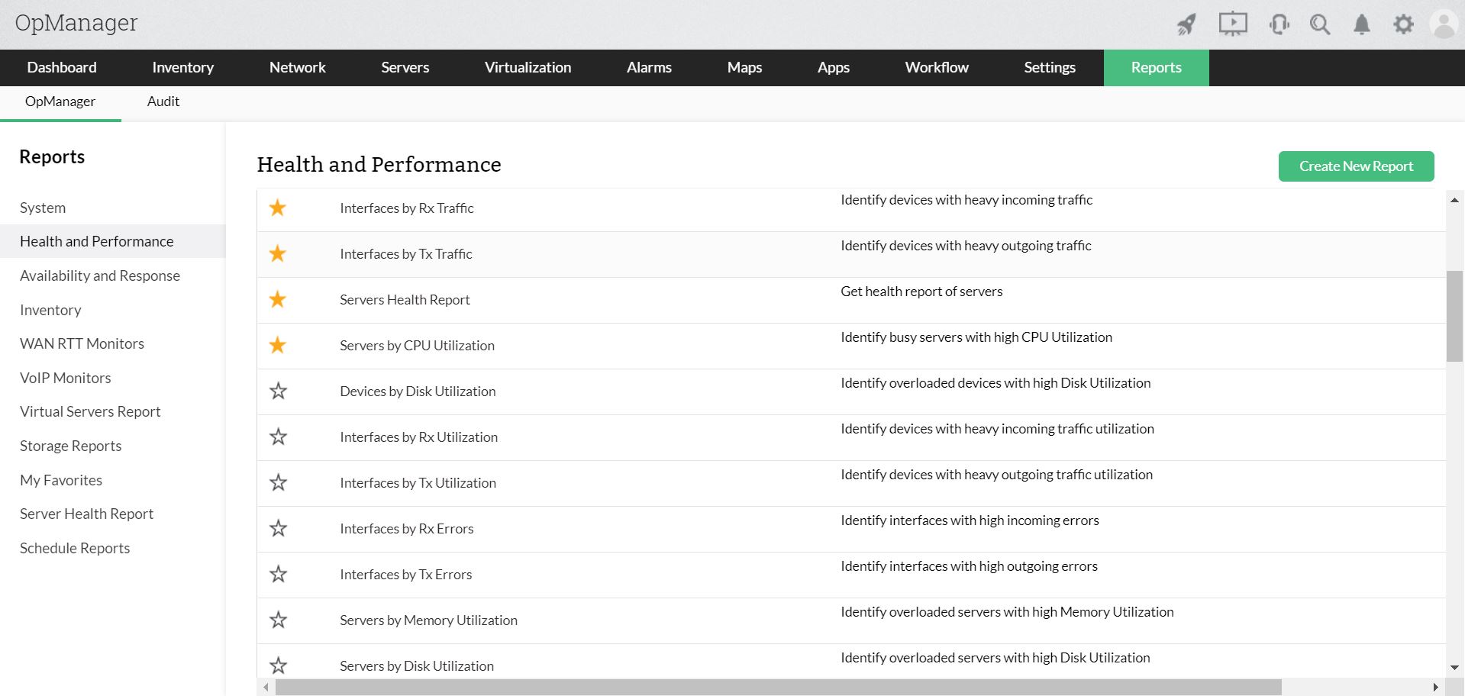Image resolution: width=1465 pixels, height=696 pixels.
Task: Star the Servers by Memory Utilization report
Action: click(x=278, y=620)
